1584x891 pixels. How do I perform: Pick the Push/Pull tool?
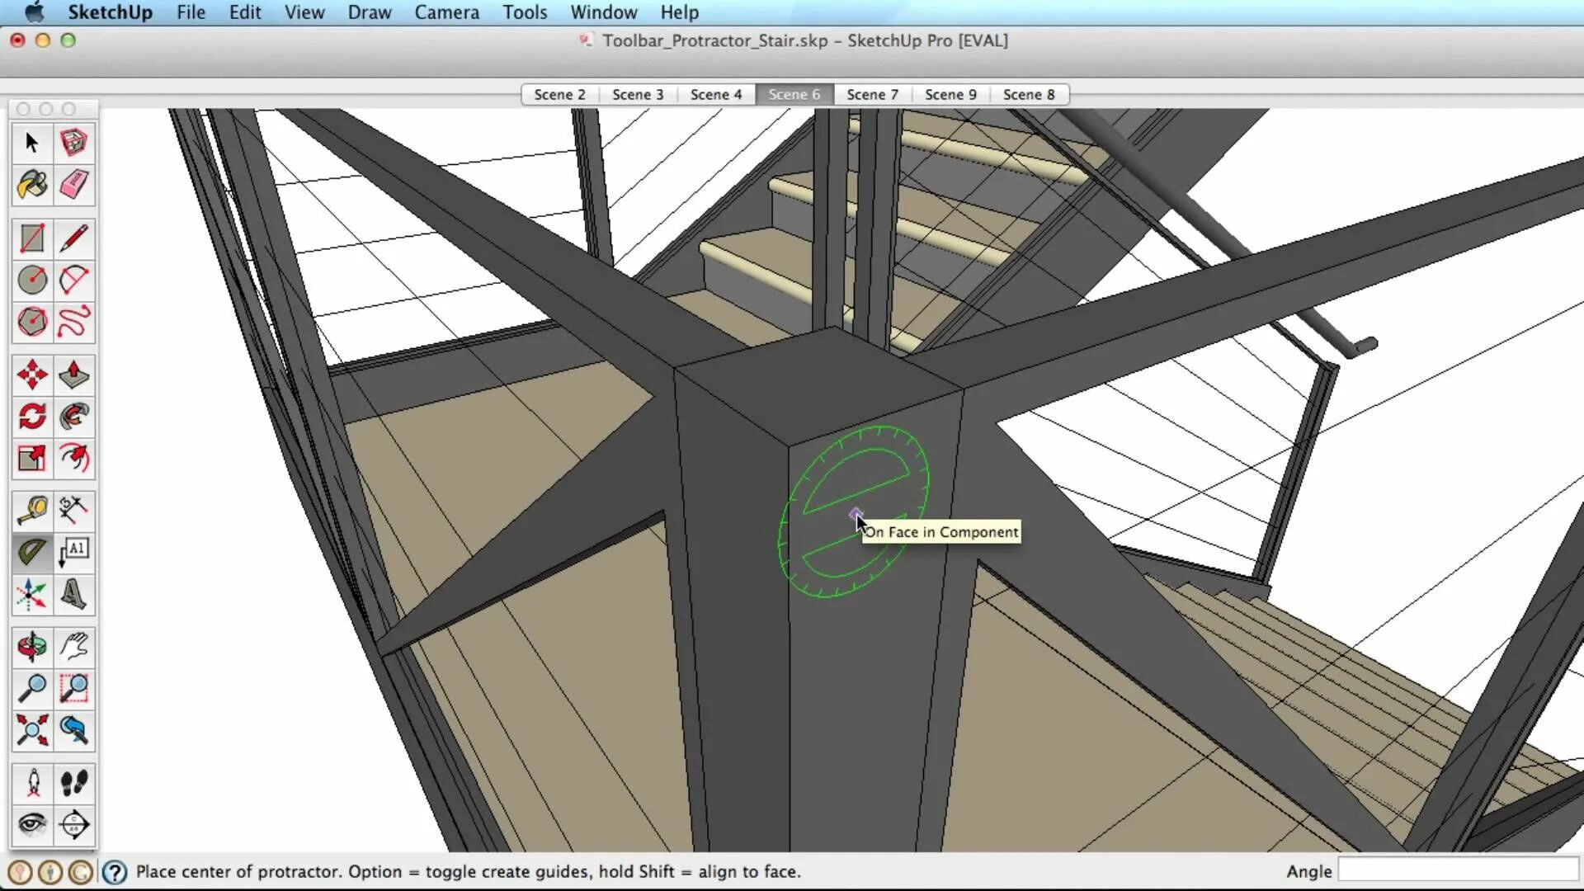click(x=74, y=375)
